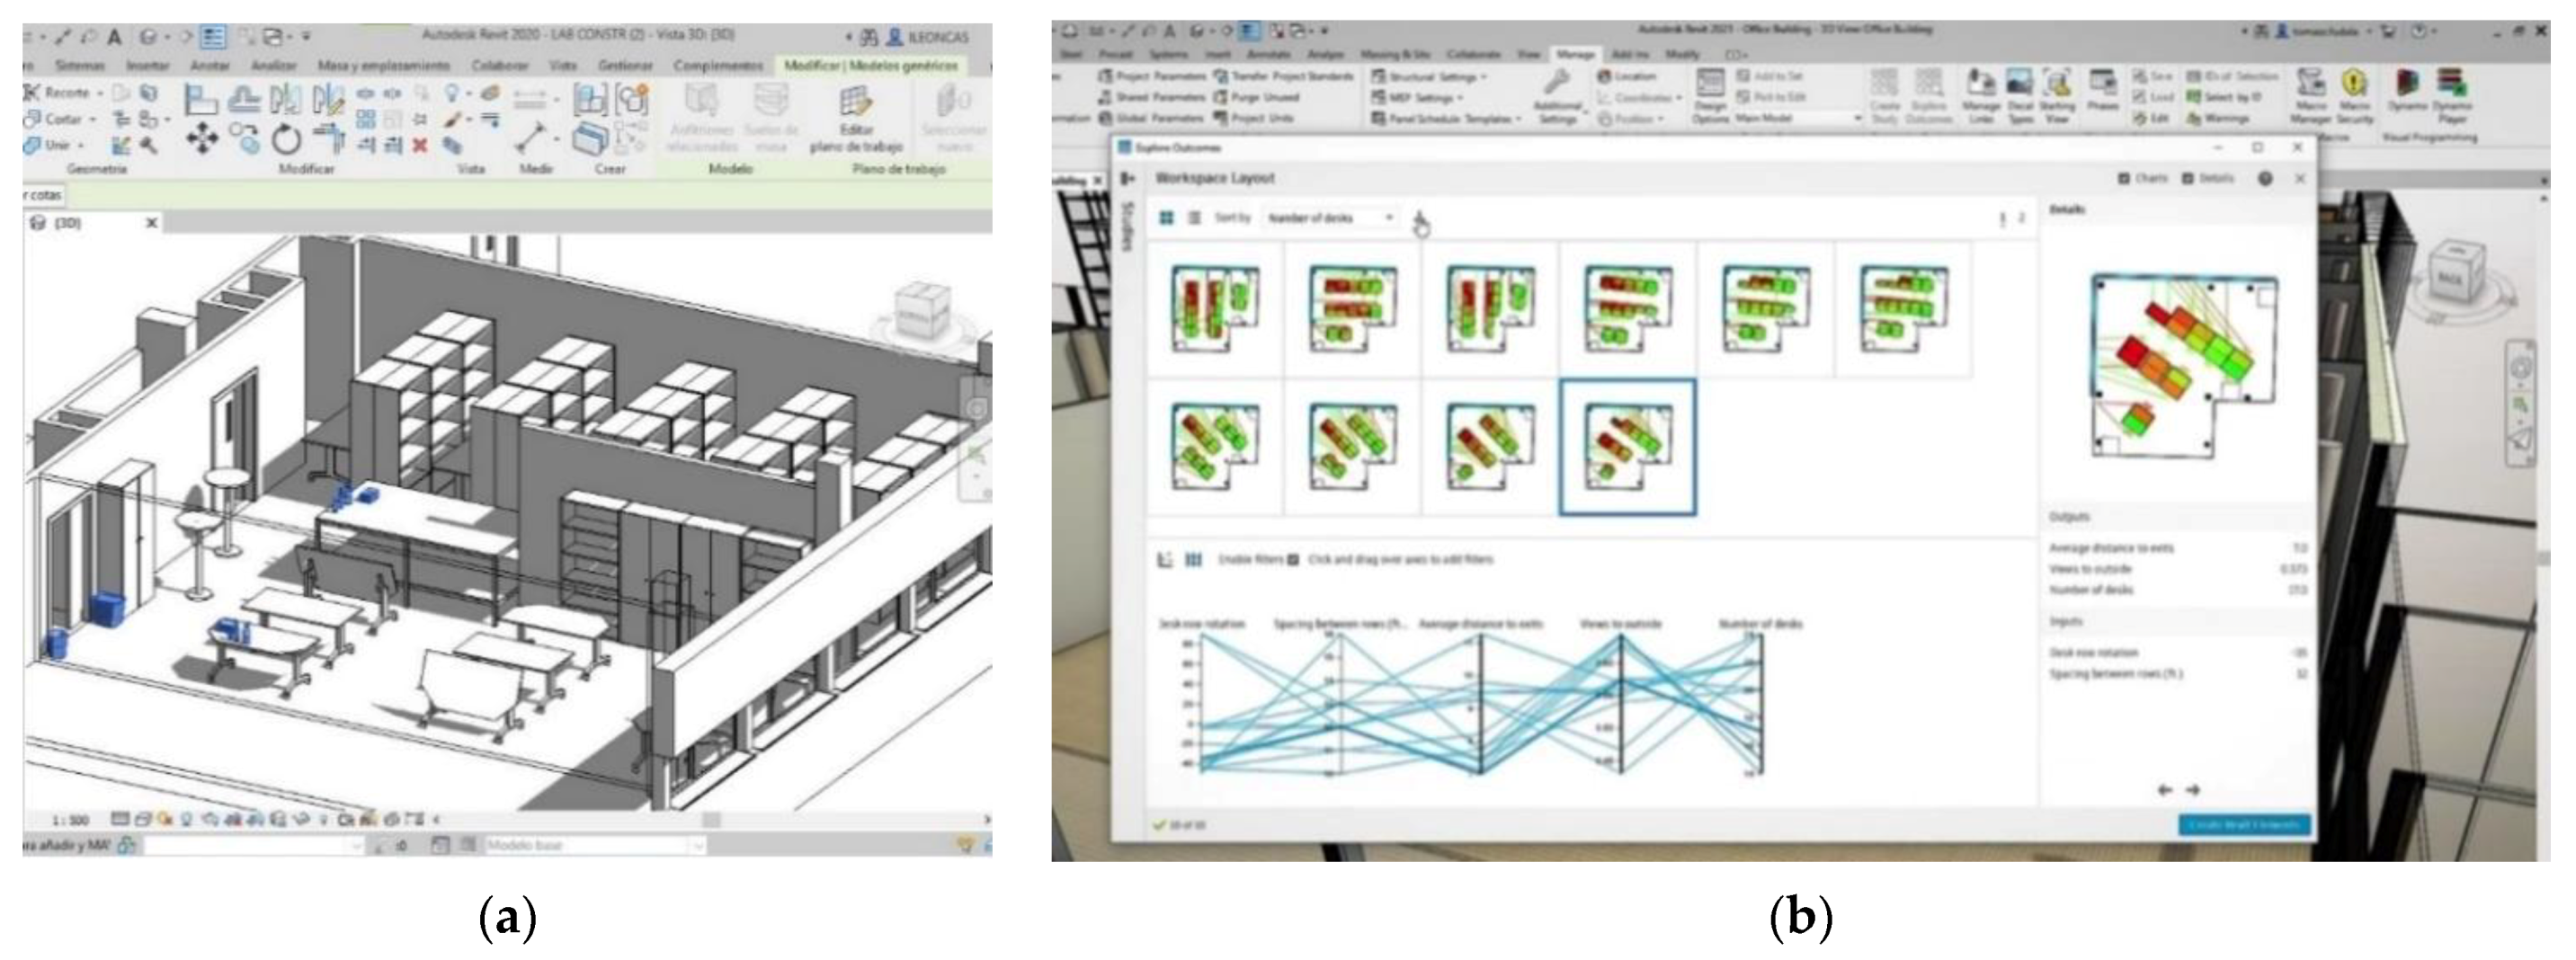The width and height of the screenshot is (2576, 960).
Task: Switch to the Collaborate ribbon tab
Action: pos(1473,54)
